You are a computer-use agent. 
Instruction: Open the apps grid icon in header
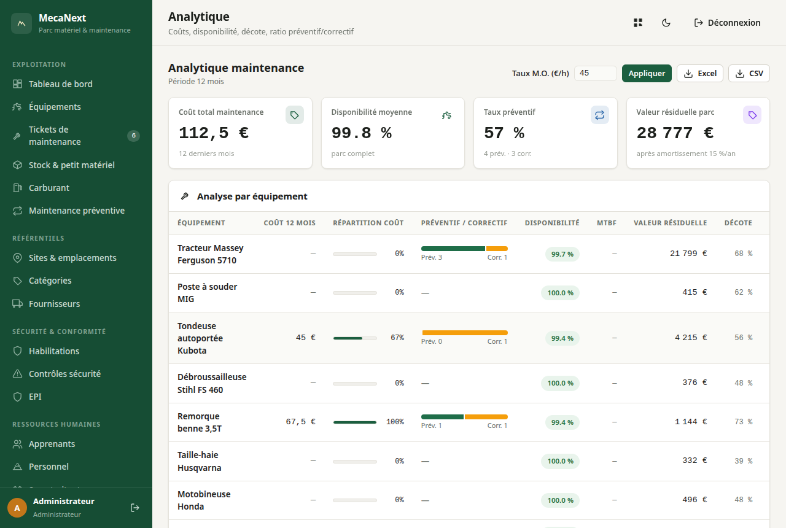(638, 23)
